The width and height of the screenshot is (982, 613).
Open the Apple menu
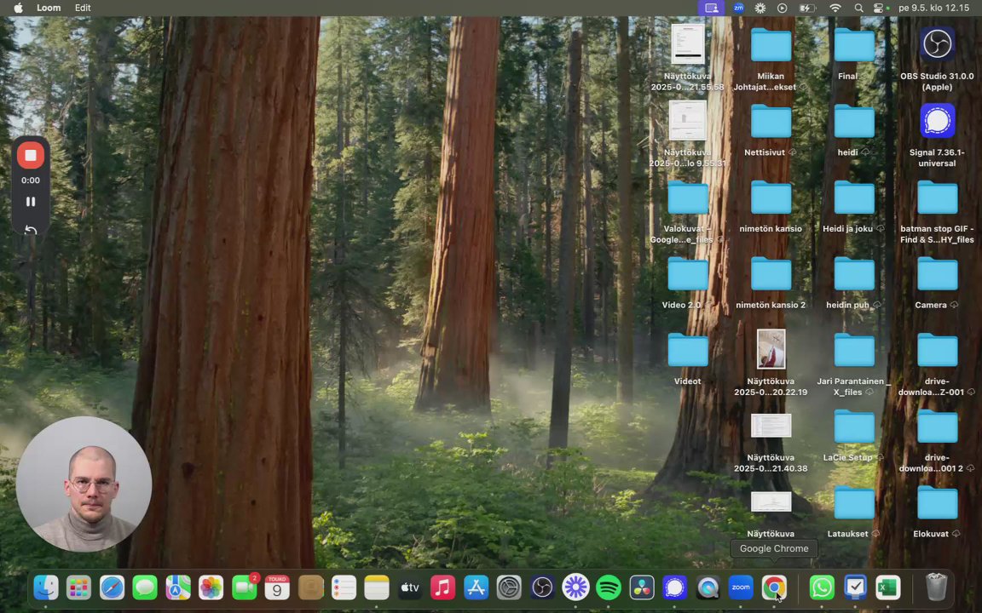(x=18, y=8)
